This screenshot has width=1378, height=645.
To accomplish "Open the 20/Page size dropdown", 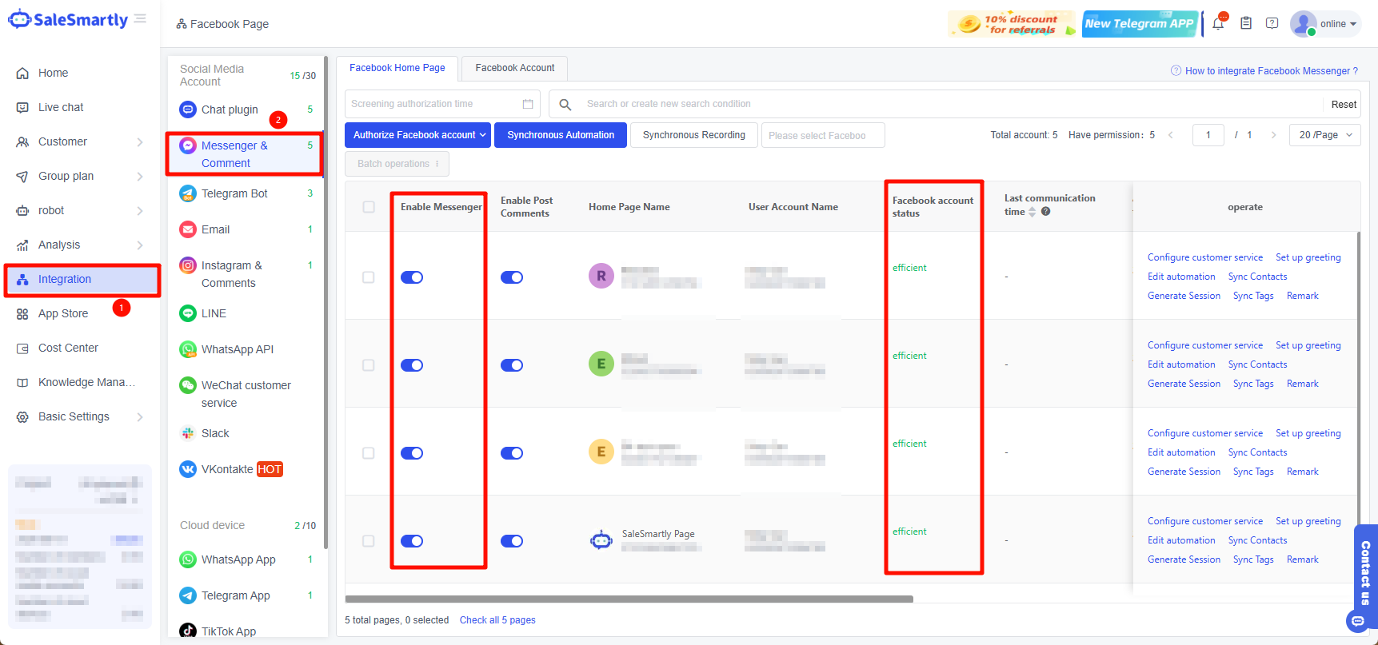I will pos(1324,135).
